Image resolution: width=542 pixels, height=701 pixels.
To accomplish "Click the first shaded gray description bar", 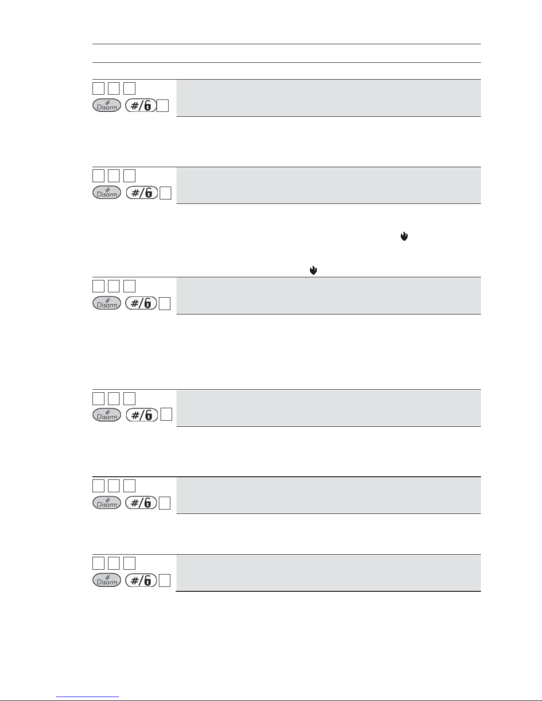I will click(x=328, y=98).
